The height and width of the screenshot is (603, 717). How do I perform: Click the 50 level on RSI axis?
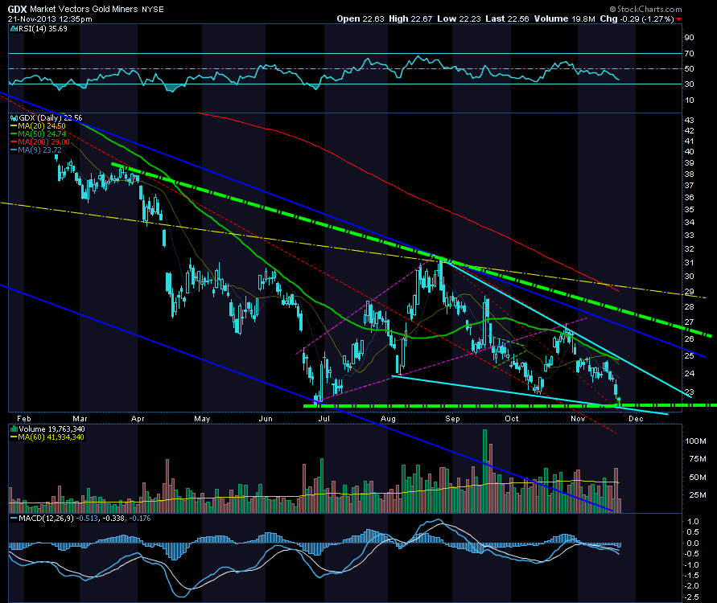coord(689,69)
